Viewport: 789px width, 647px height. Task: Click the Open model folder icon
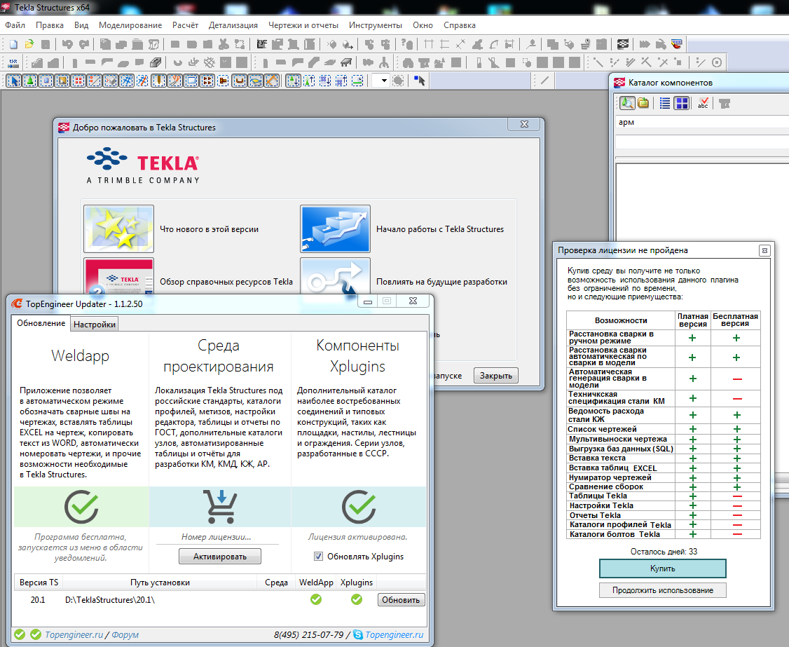pyautogui.click(x=29, y=44)
